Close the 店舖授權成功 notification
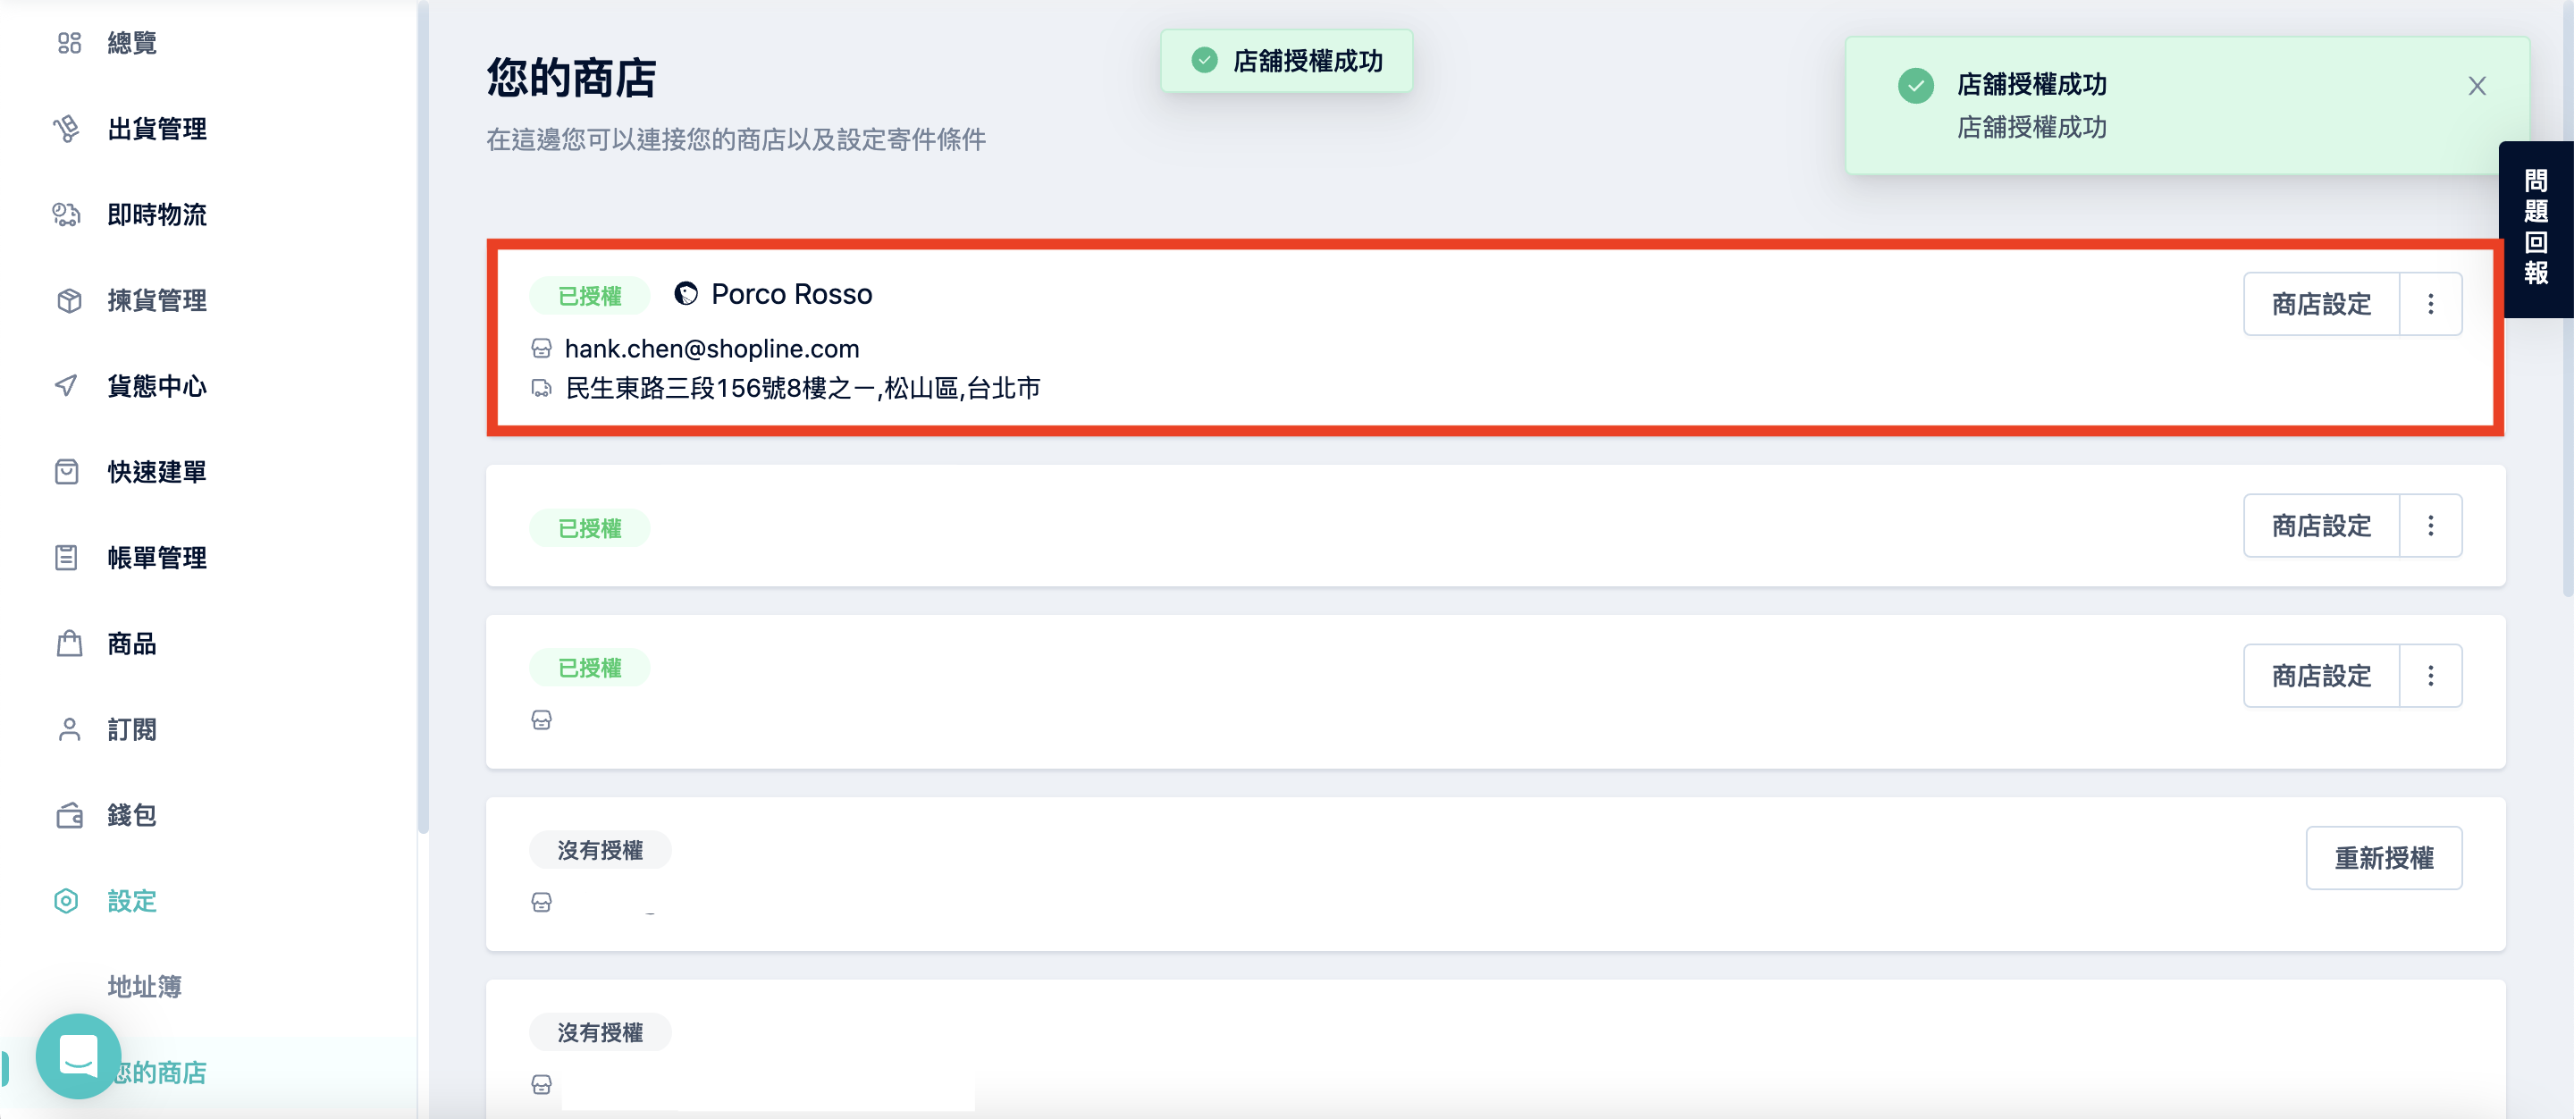This screenshot has height=1119, width=2574. point(2476,86)
